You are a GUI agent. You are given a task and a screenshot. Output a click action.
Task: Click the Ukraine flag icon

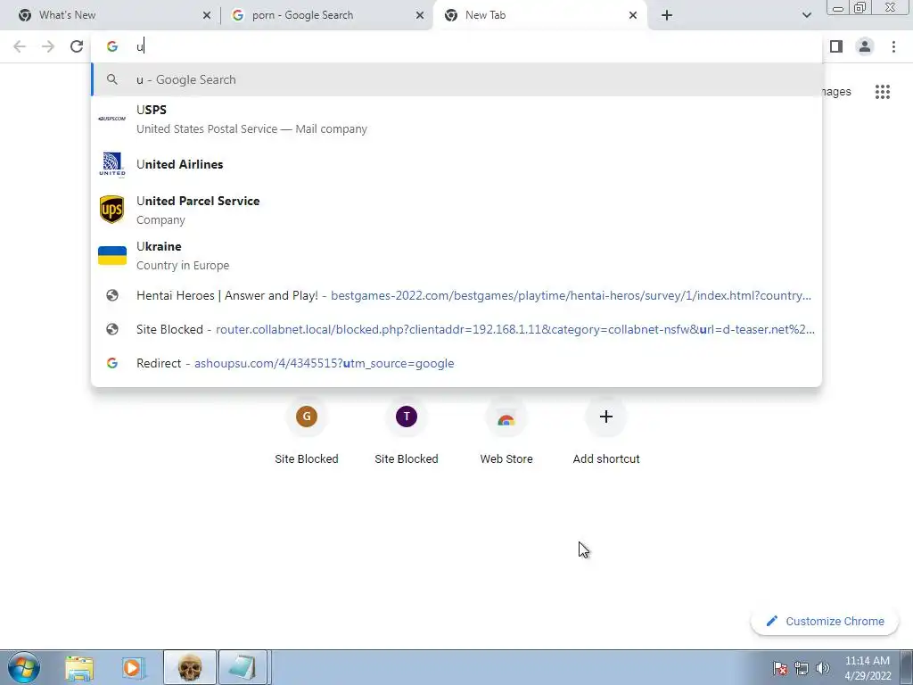(x=111, y=255)
